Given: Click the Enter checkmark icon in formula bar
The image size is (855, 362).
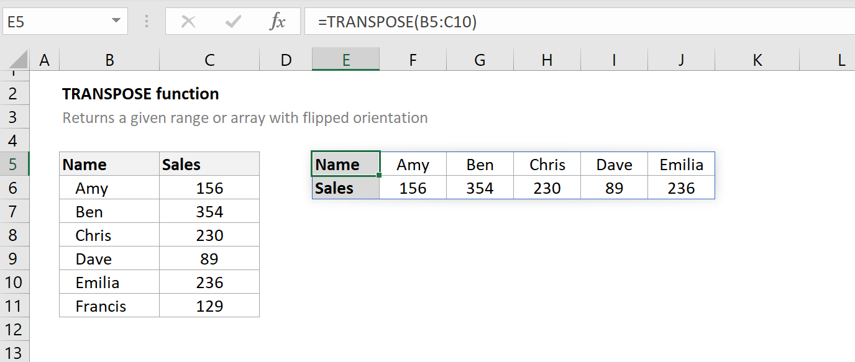Looking at the screenshot, I should (x=232, y=20).
